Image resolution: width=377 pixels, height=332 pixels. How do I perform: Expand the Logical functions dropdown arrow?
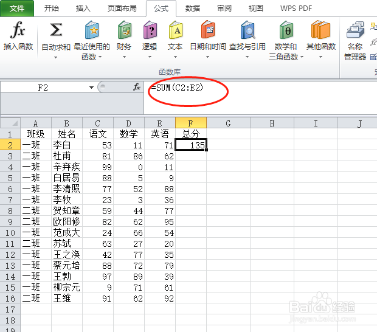pyautogui.click(x=150, y=57)
